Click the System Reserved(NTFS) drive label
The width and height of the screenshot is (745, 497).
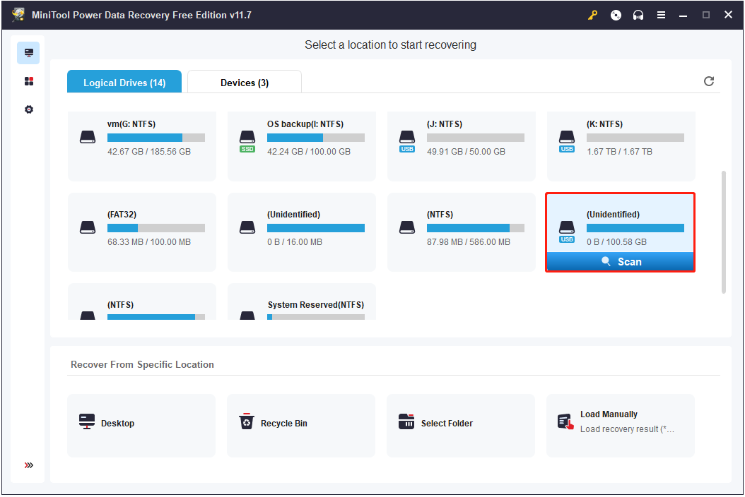click(316, 305)
